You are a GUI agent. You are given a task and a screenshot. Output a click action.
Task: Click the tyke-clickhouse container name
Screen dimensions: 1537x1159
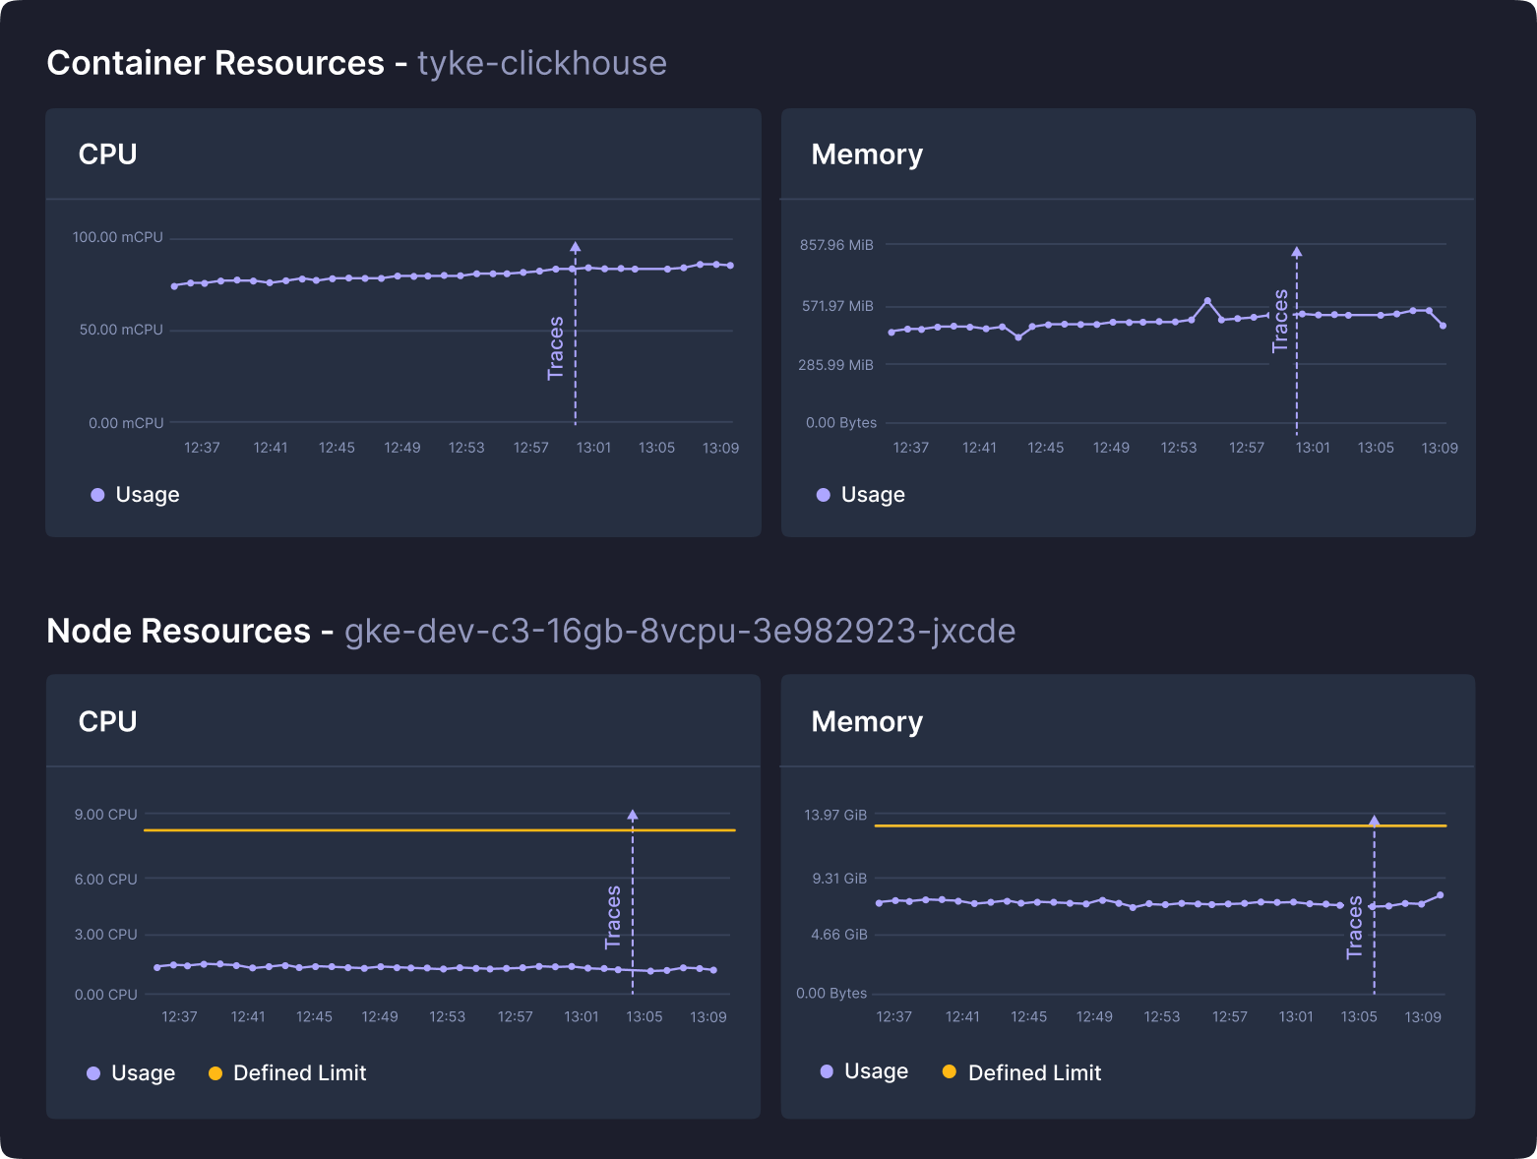point(542,63)
